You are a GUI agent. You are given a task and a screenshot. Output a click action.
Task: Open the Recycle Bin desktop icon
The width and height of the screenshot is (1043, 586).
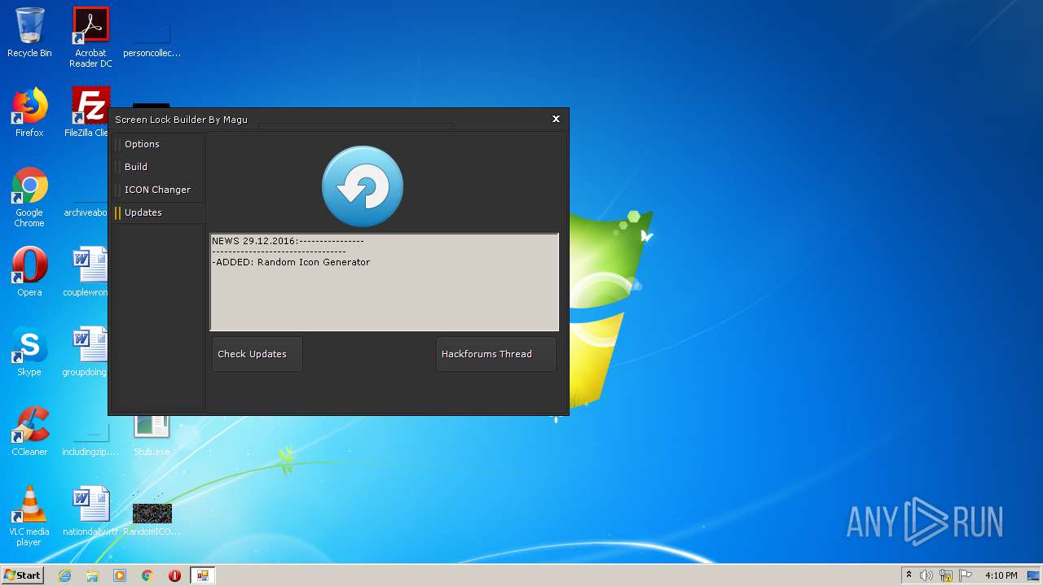[x=29, y=33]
